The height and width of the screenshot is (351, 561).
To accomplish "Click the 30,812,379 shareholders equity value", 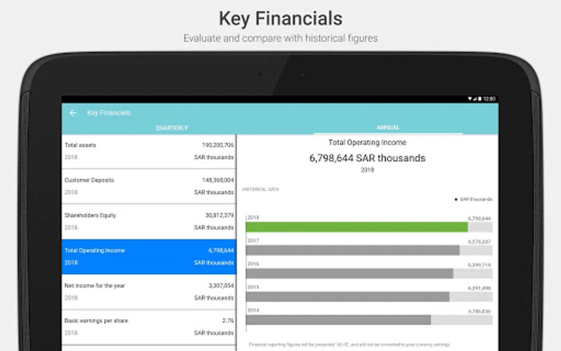I will (x=219, y=215).
